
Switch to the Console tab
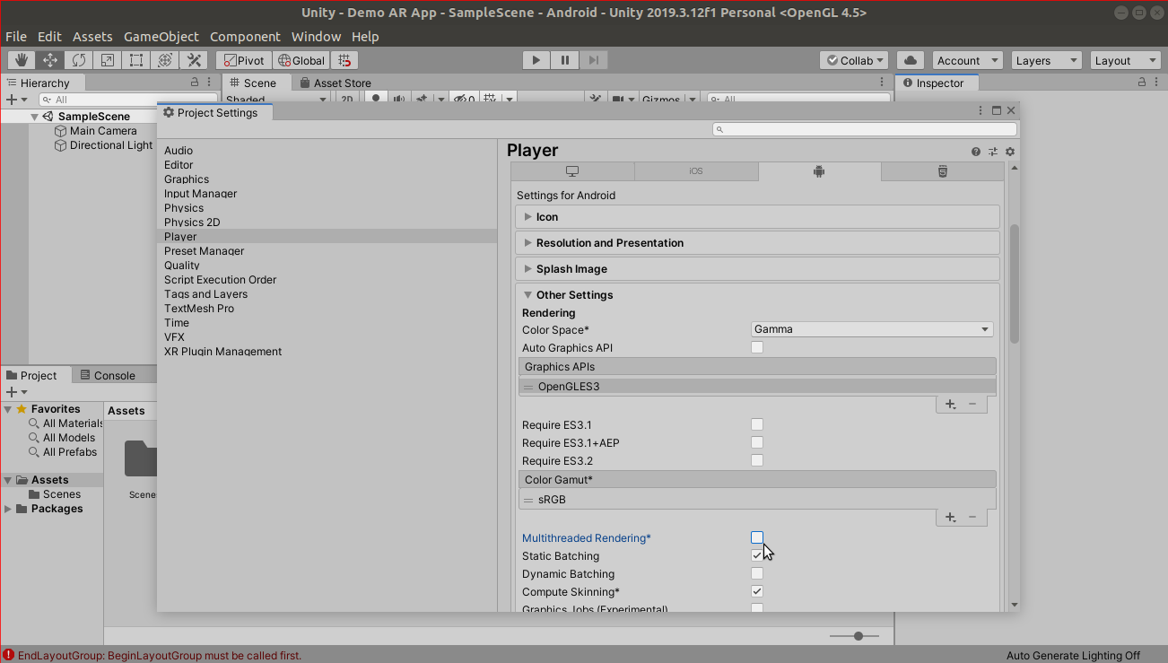point(107,375)
